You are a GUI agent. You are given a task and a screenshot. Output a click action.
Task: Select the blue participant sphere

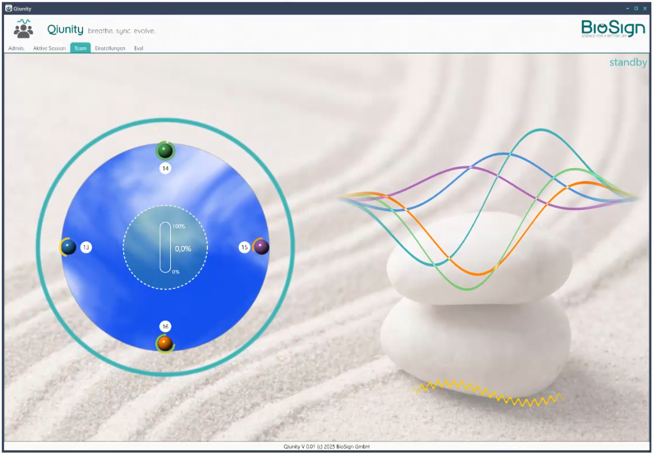coord(69,247)
